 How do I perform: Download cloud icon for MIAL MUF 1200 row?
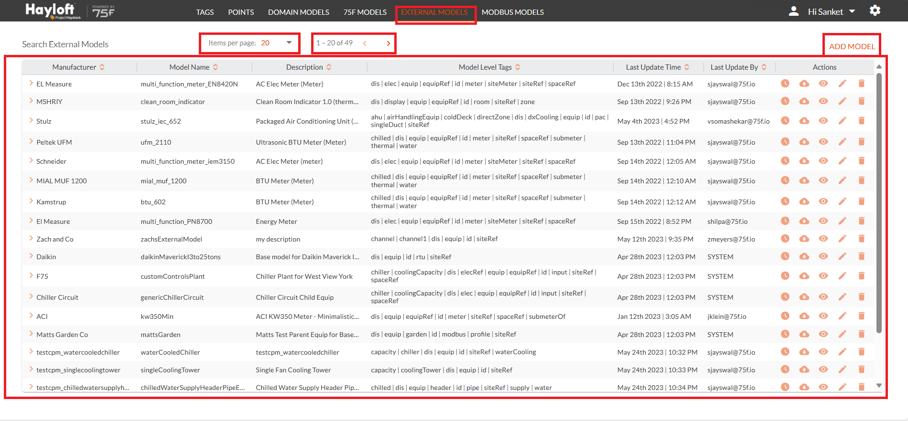pyautogui.click(x=804, y=180)
